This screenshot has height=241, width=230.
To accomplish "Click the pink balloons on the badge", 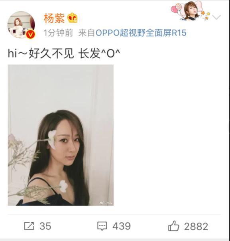I will (176, 8).
